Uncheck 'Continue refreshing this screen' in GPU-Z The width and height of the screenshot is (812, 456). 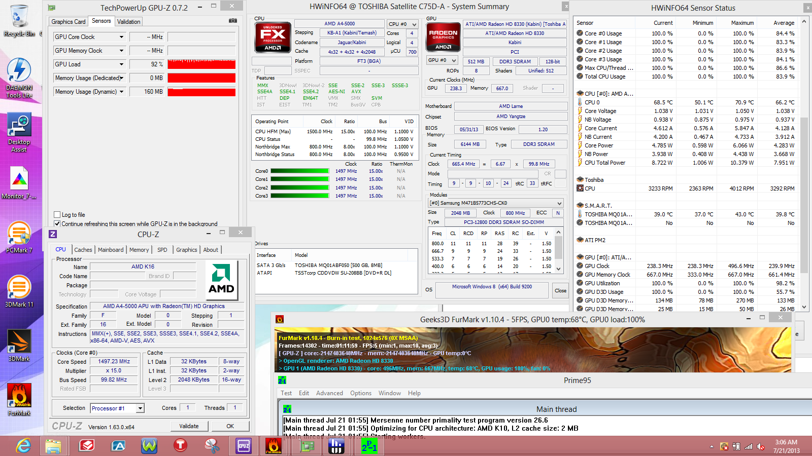(57, 223)
